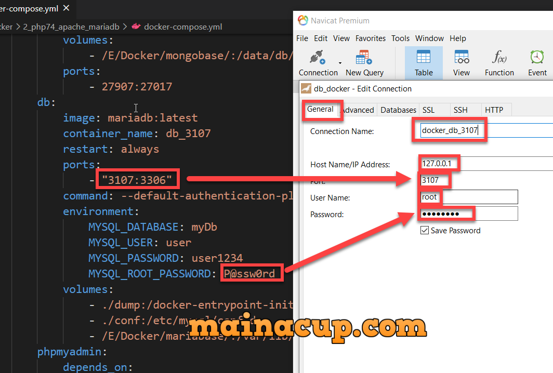Image resolution: width=553 pixels, height=373 pixels.
Task: Click the MariaDB icon in Edit Connection title
Action: (306, 88)
